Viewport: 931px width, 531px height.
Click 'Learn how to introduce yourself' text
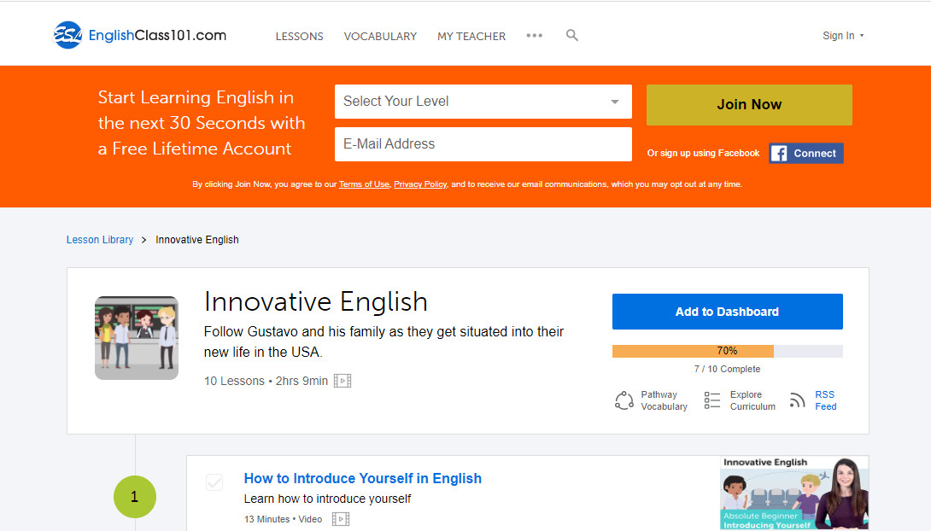(328, 499)
